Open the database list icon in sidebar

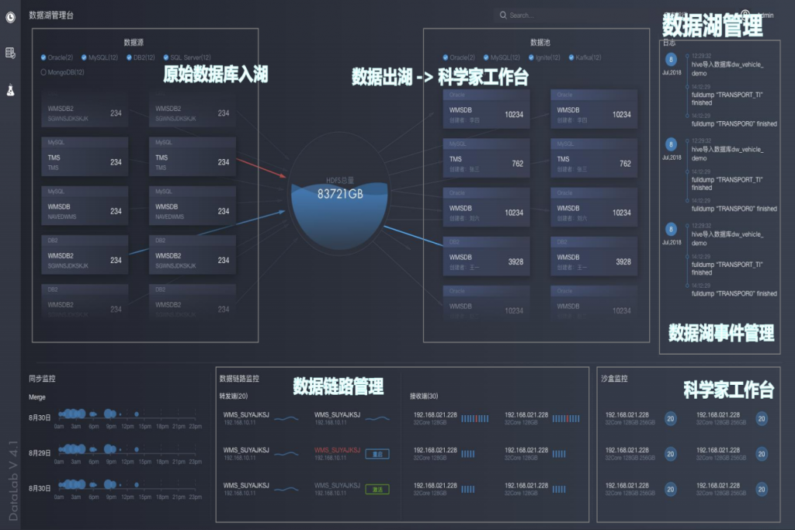click(x=10, y=53)
